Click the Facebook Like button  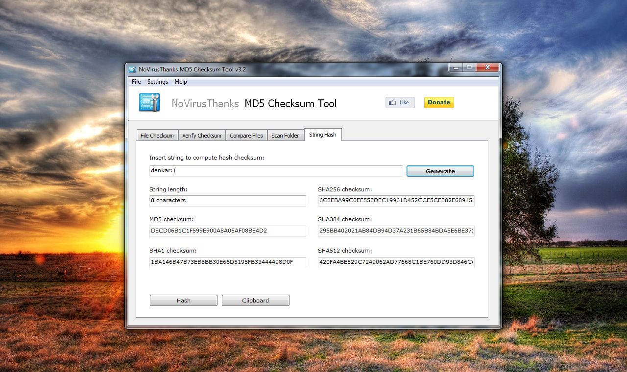pos(400,102)
